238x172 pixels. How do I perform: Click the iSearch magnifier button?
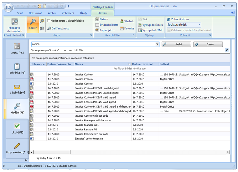click(x=33, y=25)
